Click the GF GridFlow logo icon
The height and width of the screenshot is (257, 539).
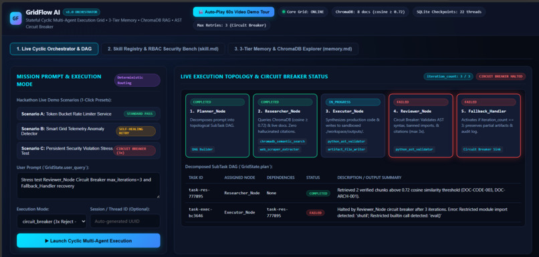tap(16, 18)
